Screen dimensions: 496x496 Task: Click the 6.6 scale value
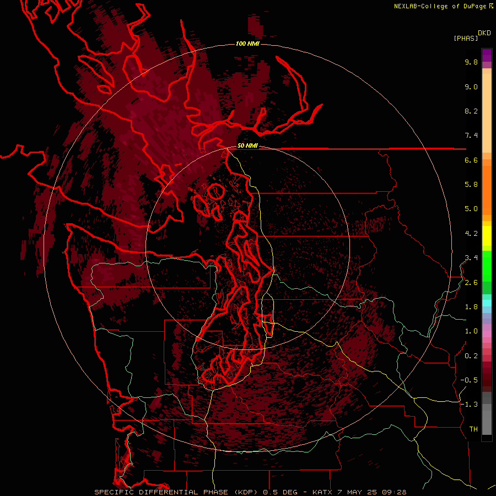471,160
